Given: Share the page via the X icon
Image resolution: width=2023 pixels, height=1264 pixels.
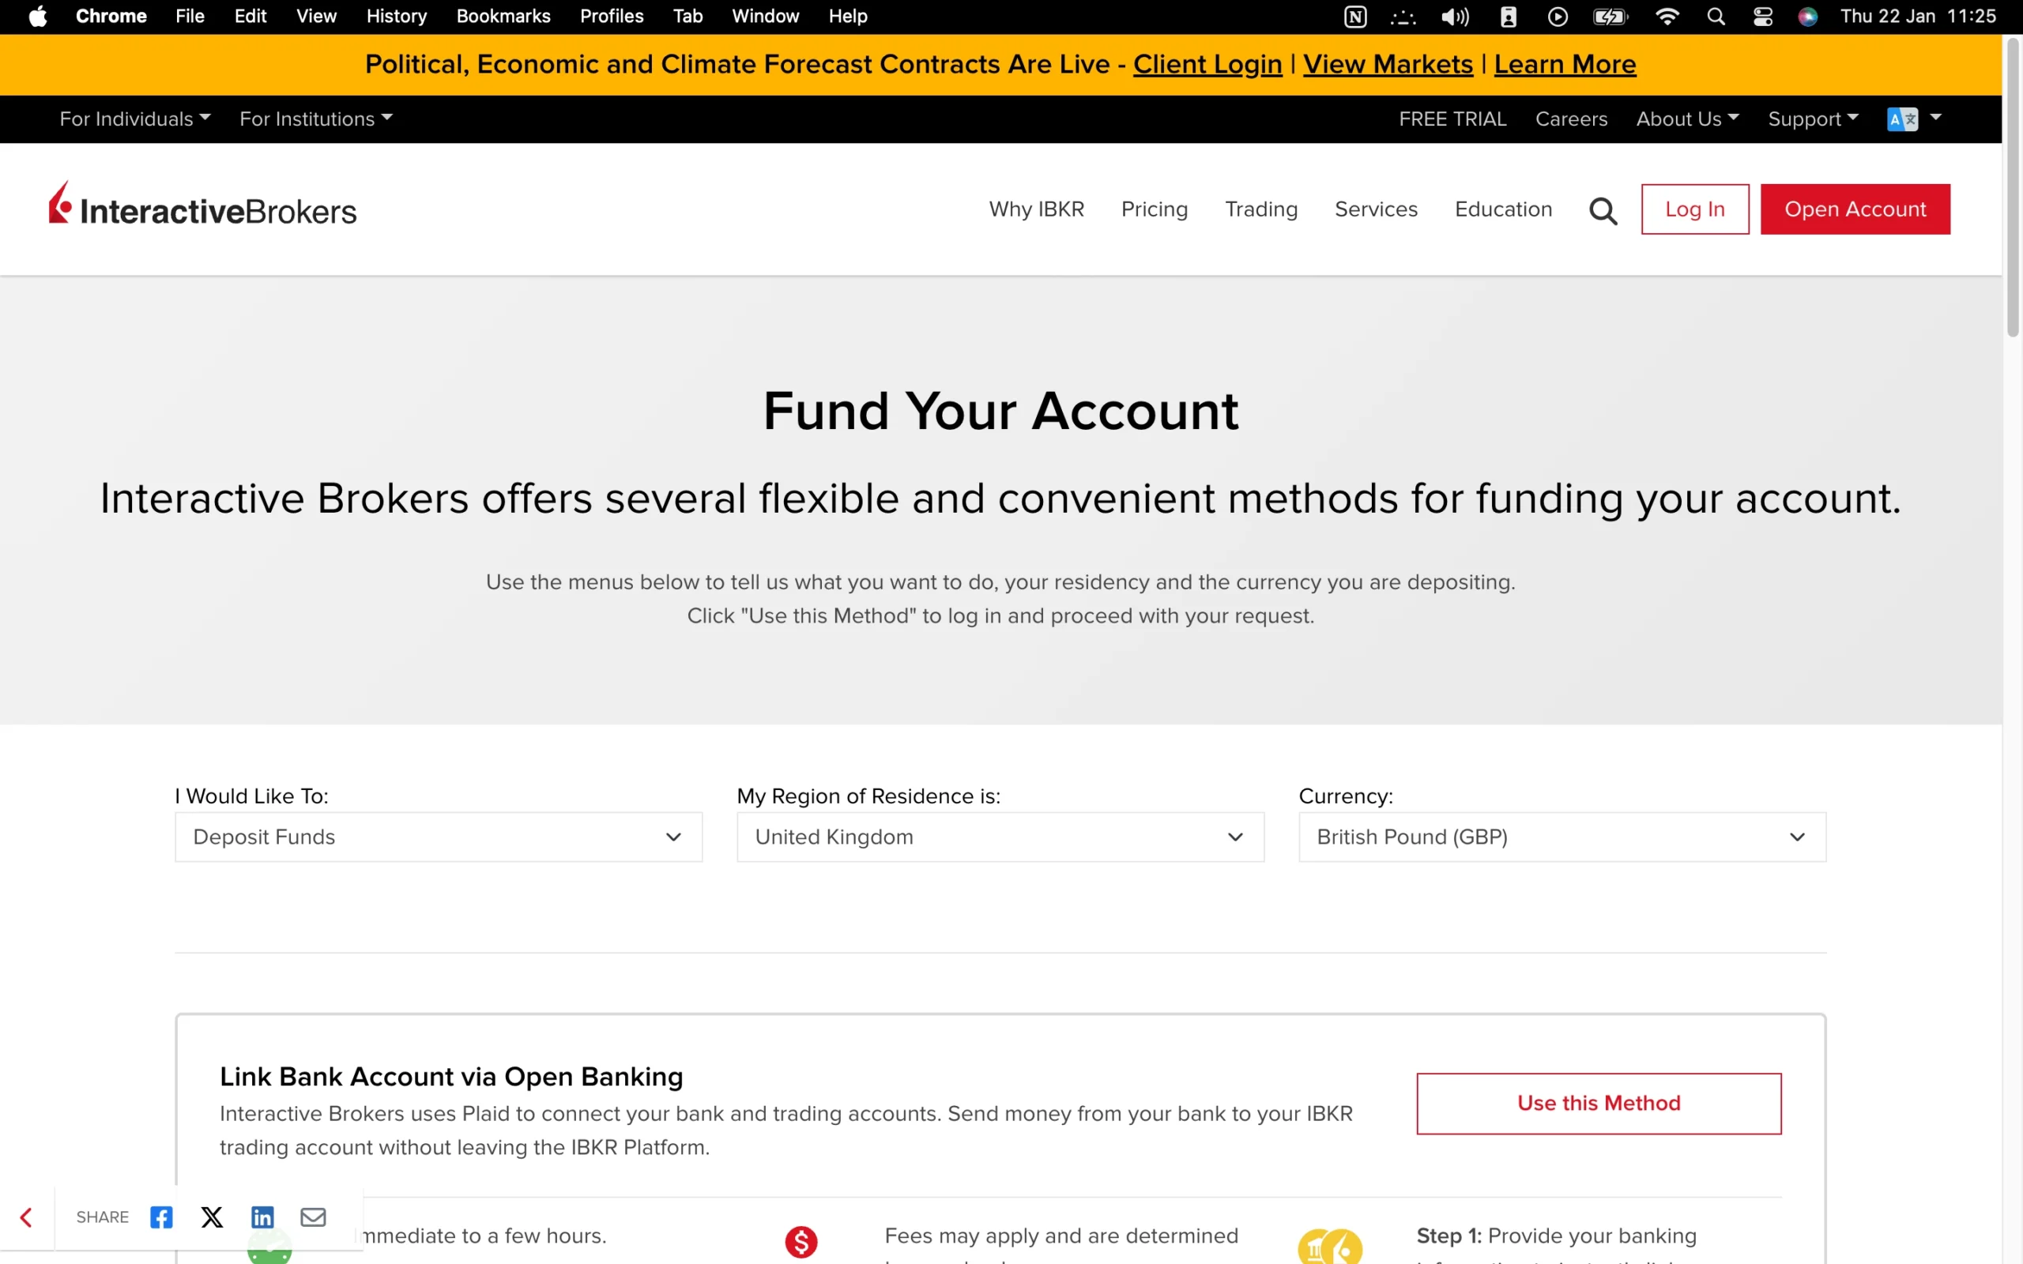Looking at the screenshot, I should click(212, 1217).
